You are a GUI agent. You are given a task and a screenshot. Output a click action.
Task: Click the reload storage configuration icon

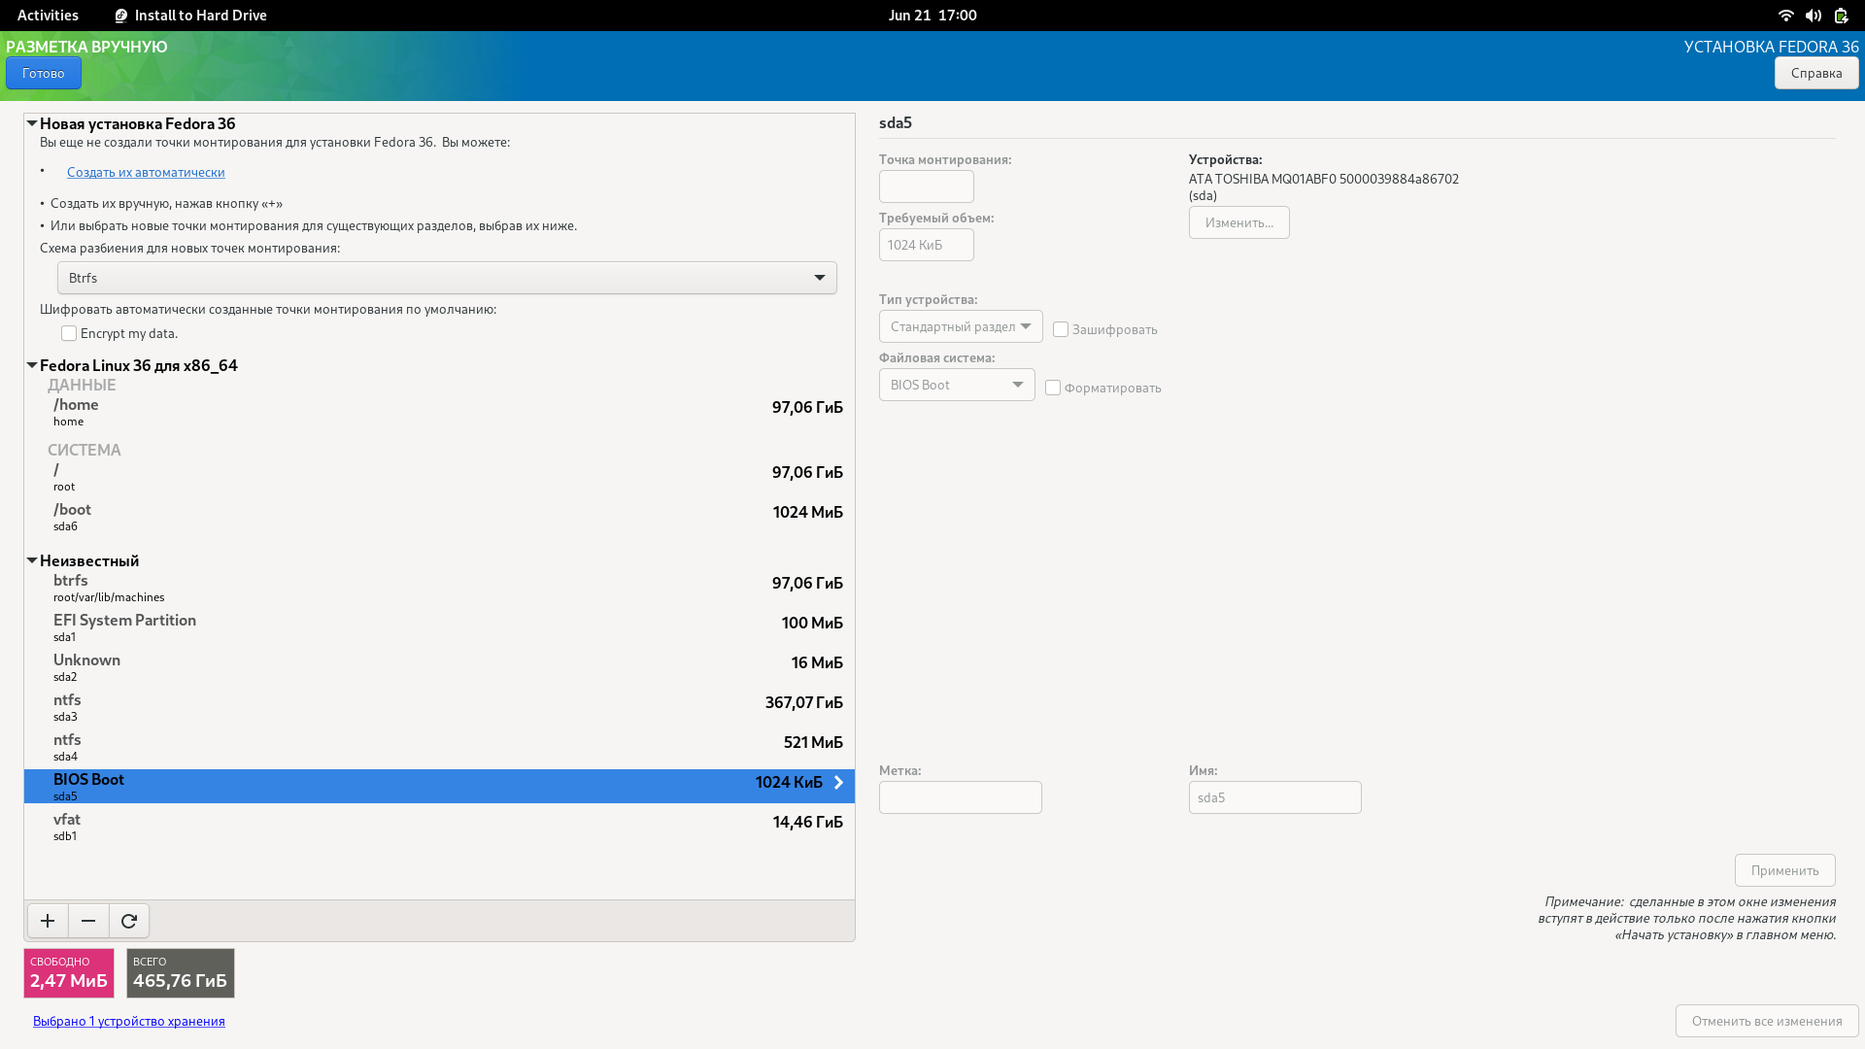[x=129, y=921]
